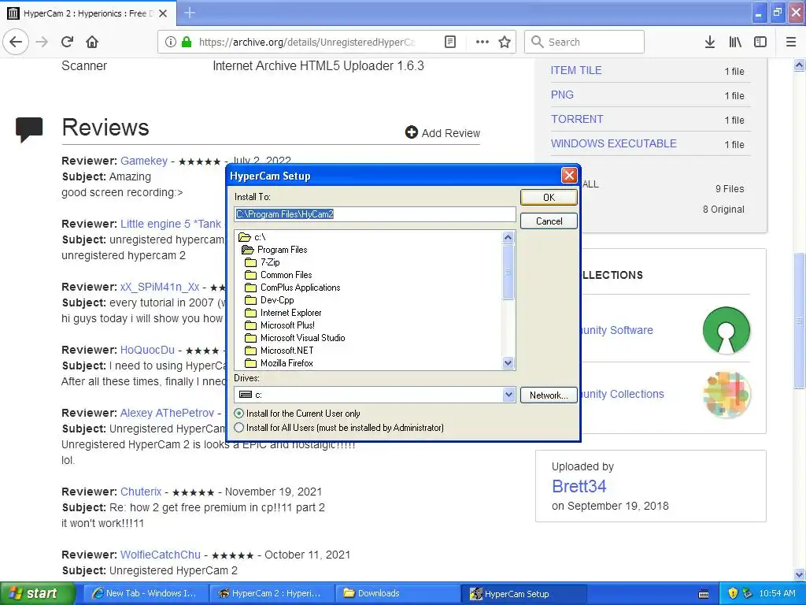Open the WINDOWS EXECUTABLE download link

point(614,143)
